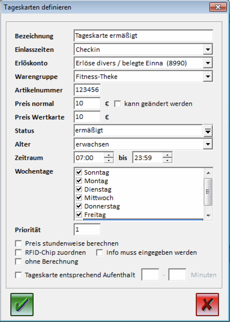Open the Warengruppe Fitness-Theke dropdown

pos(208,77)
